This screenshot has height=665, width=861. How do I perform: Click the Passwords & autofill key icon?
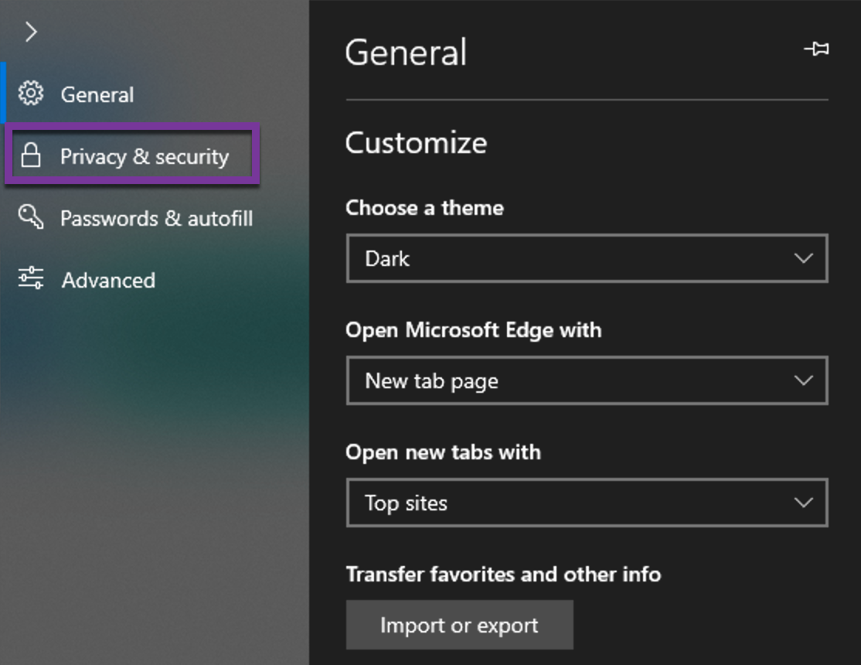point(31,217)
